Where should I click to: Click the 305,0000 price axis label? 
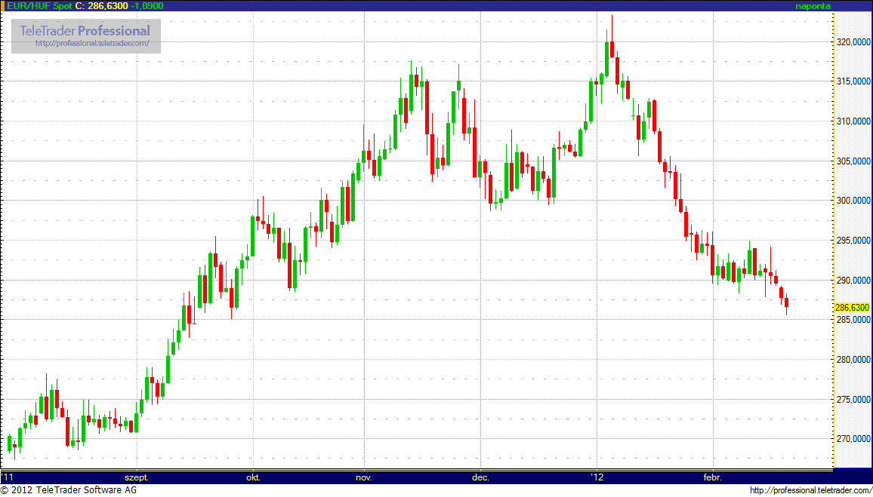[852, 161]
